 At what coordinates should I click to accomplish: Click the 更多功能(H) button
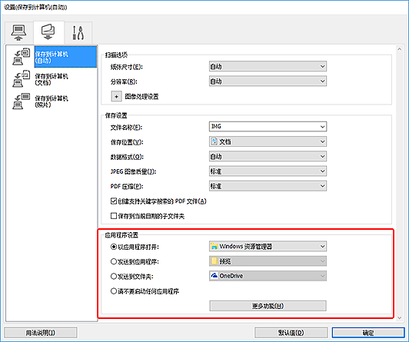tap(268, 306)
